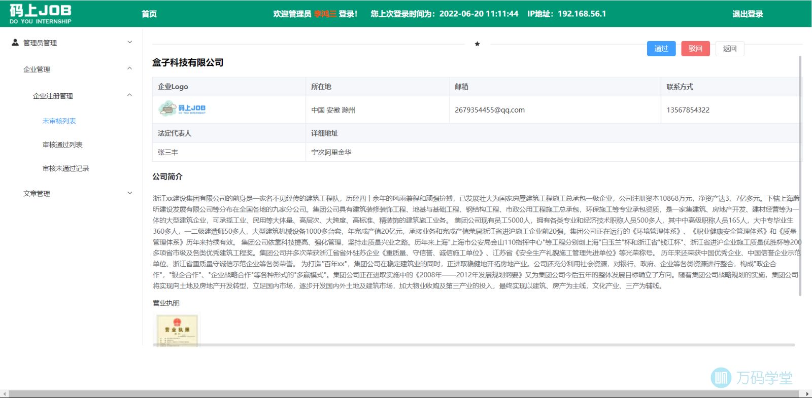Viewport: 812px width, 398px height.
Task: Open the company logo image thumbnail
Action: click(182, 108)
